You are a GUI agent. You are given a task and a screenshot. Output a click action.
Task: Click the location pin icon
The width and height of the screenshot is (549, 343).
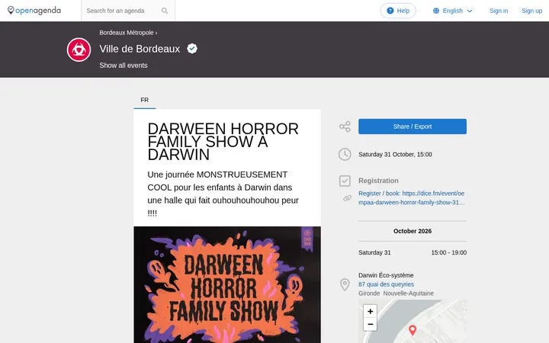point(345,284)
